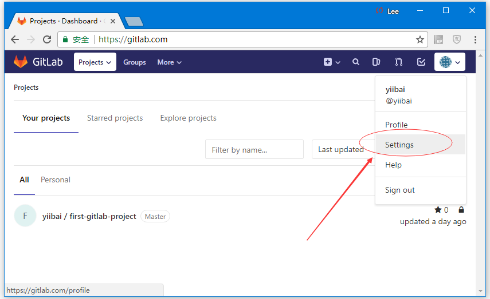Click the GitLab fox logo
Screen dimensions: 490x299
[21, 62]
